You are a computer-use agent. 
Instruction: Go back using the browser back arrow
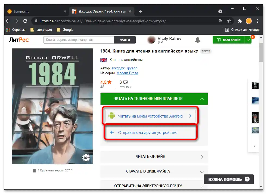click(x=8, y=21)
